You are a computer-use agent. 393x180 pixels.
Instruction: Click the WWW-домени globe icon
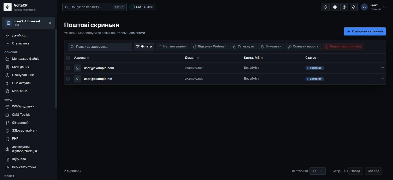pos(8,107)
